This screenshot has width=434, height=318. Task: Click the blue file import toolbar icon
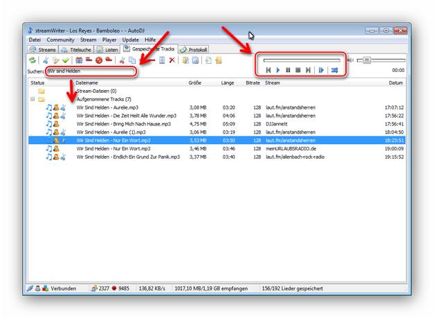(x=195, y=60)
